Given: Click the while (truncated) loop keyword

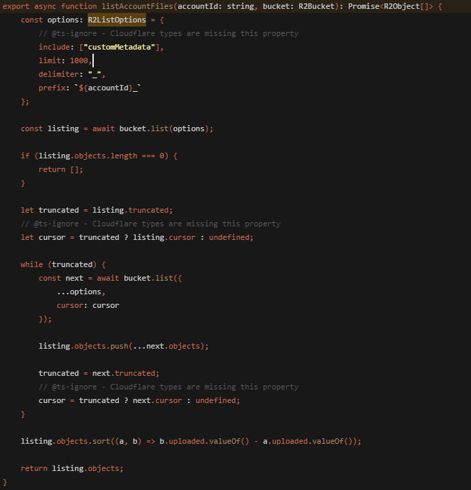Looking at the screenshot, I should (31, 264).
